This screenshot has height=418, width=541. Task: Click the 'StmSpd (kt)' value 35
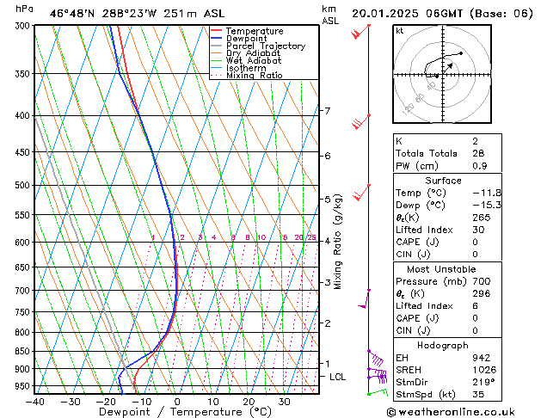(478, 395)
